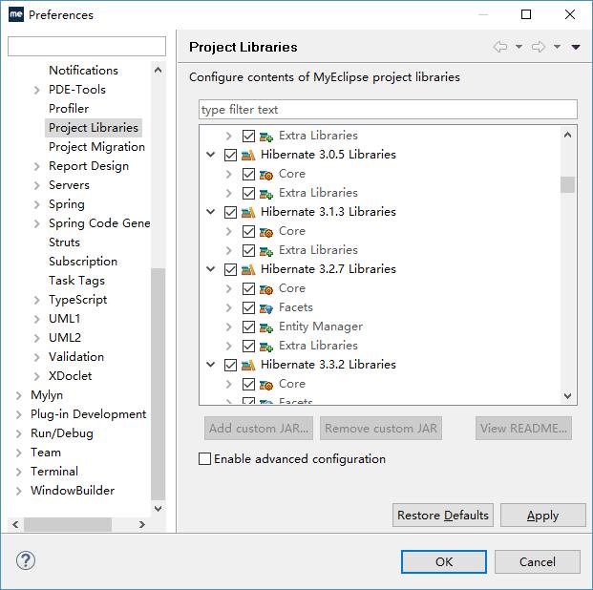Open Subscription preferences page
593x590 pixels.
(x=83, y=262)
